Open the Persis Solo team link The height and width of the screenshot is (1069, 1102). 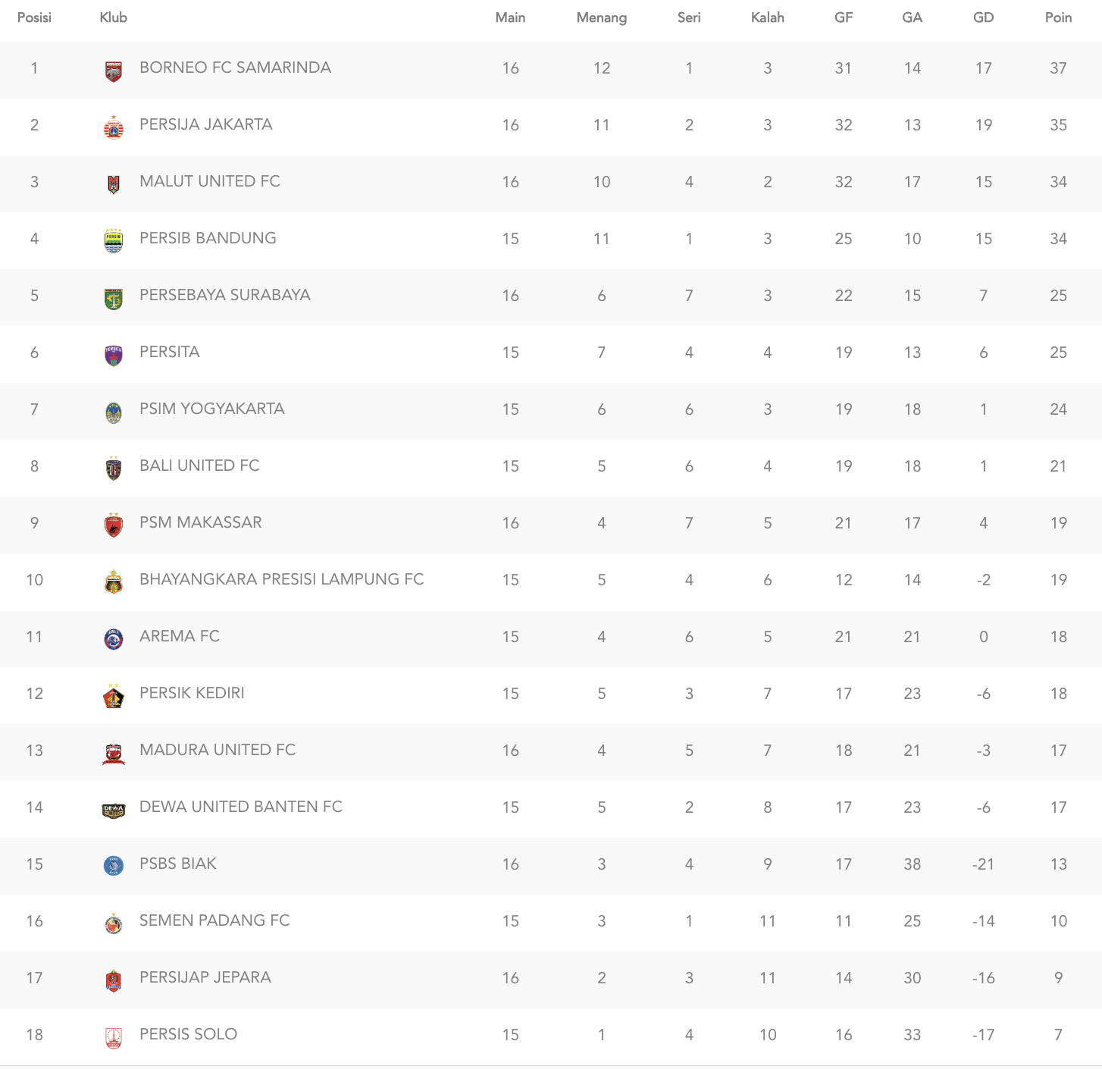click(x=188, y=1034)
